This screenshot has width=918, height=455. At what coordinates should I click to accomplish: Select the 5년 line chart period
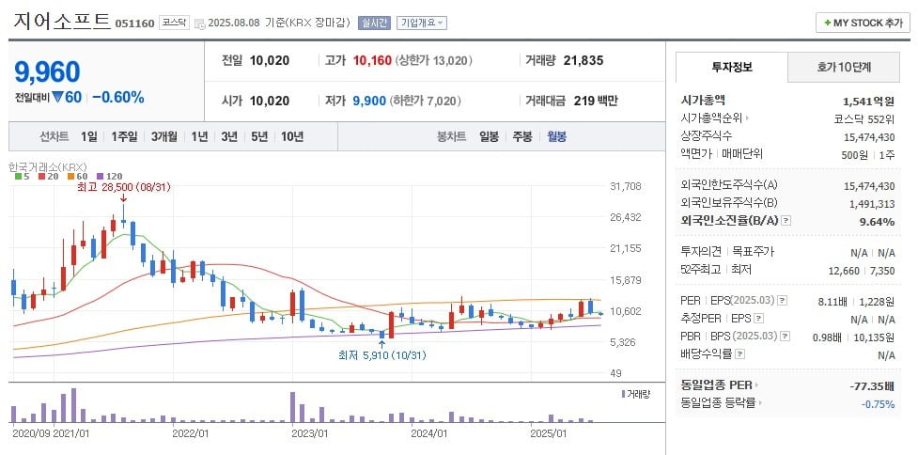(259, 137)
